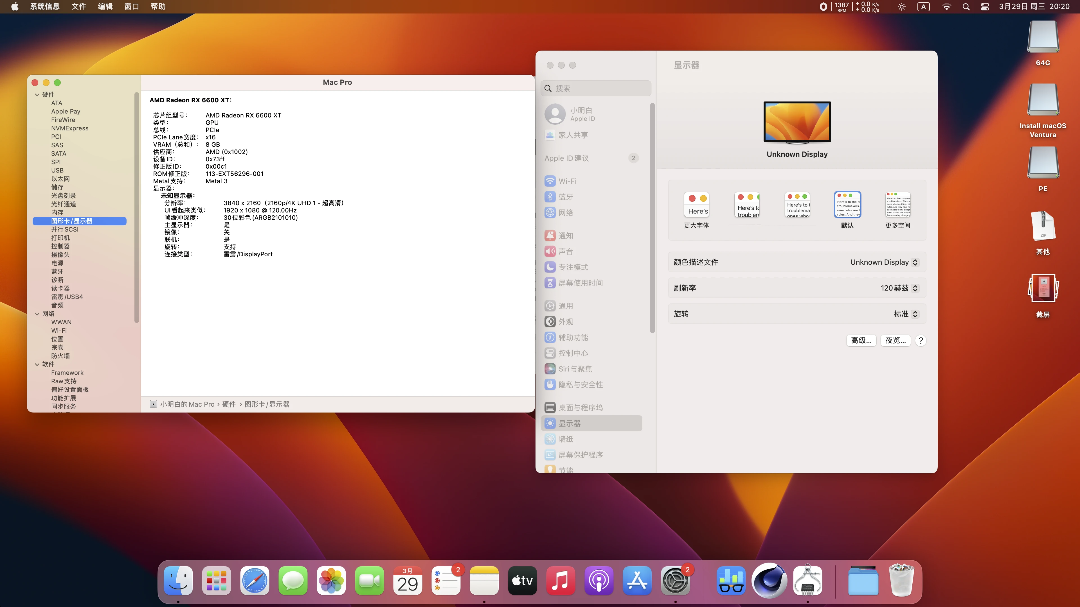Open Photos app in Dock
Screen dimensions: 1080x607
331,581
